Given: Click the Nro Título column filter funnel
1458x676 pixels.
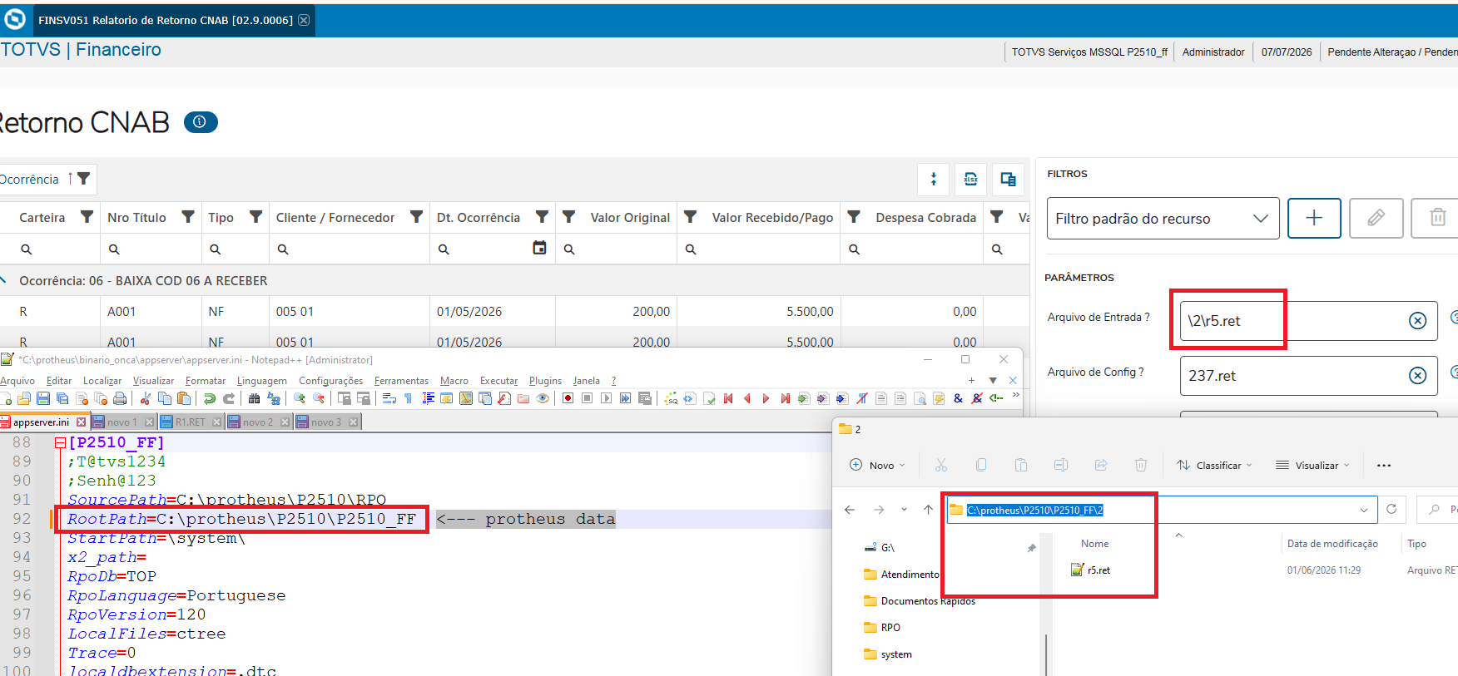Looking at the screenshot, I should (188, 217).
